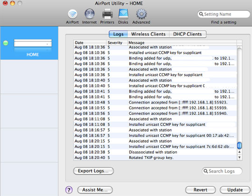Click the log scrollbar up arrow
Viewport: 252px width, 196px height.
(x=239, y=152)
